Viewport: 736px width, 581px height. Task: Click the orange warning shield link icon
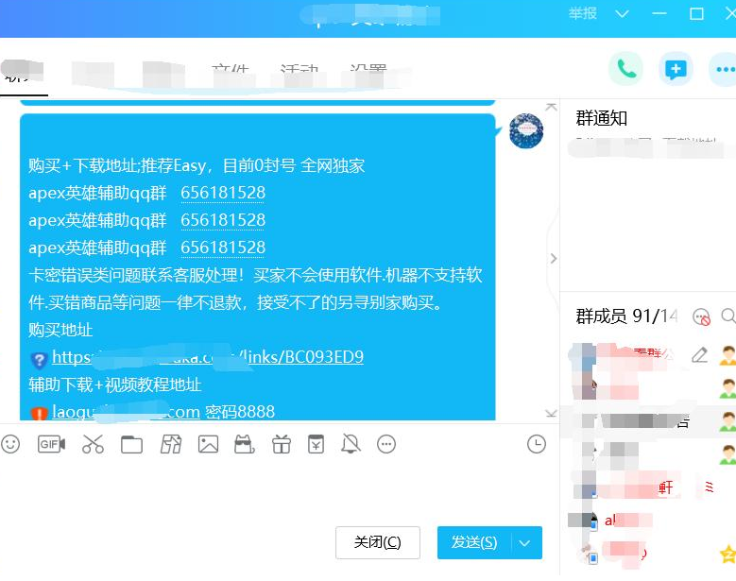tap(39, 414)
